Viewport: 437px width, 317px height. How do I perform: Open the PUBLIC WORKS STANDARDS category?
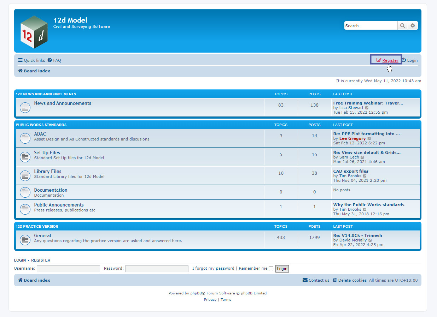click(41, 125)
